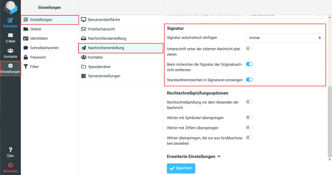Toggle skip words with symbols

249,117
